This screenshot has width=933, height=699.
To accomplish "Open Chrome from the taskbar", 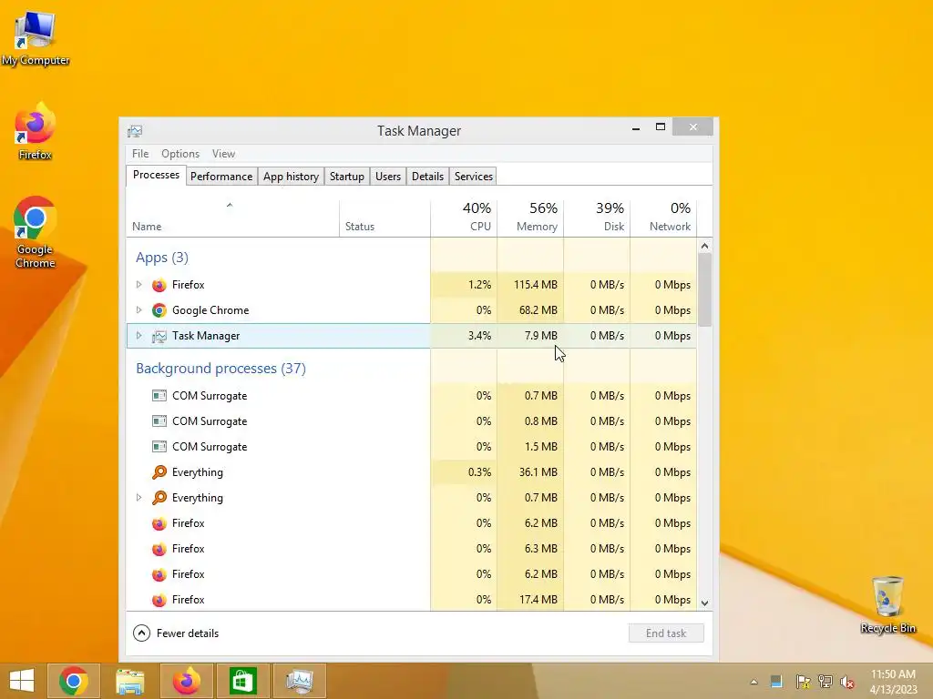I will (74, 681).
